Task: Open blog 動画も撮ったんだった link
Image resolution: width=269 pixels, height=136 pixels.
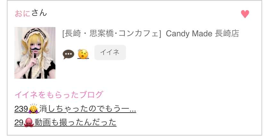Action: [76, 123]
